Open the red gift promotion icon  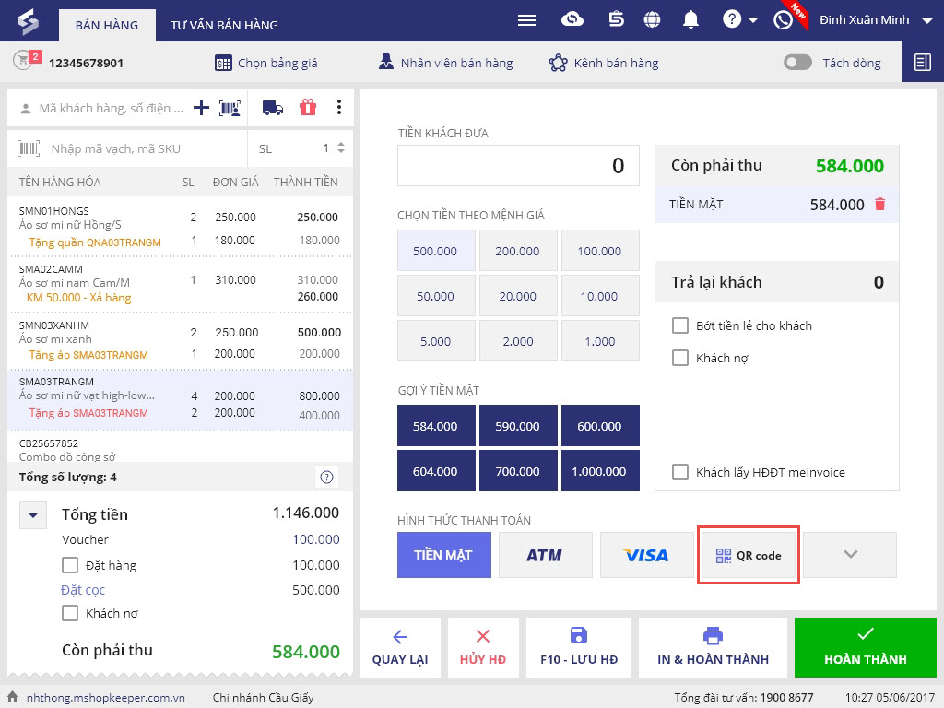pos(308,107)
